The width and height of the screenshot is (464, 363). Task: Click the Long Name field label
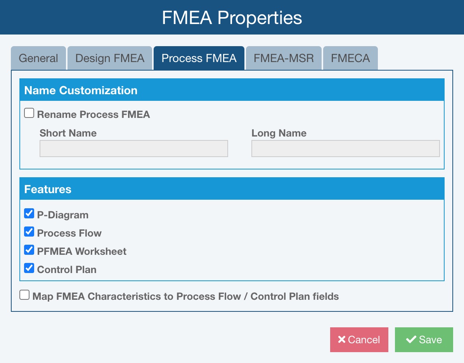click(x=279, y=133)
